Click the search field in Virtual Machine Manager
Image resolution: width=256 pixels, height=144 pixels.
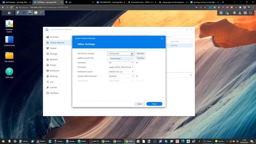(179, 37)
